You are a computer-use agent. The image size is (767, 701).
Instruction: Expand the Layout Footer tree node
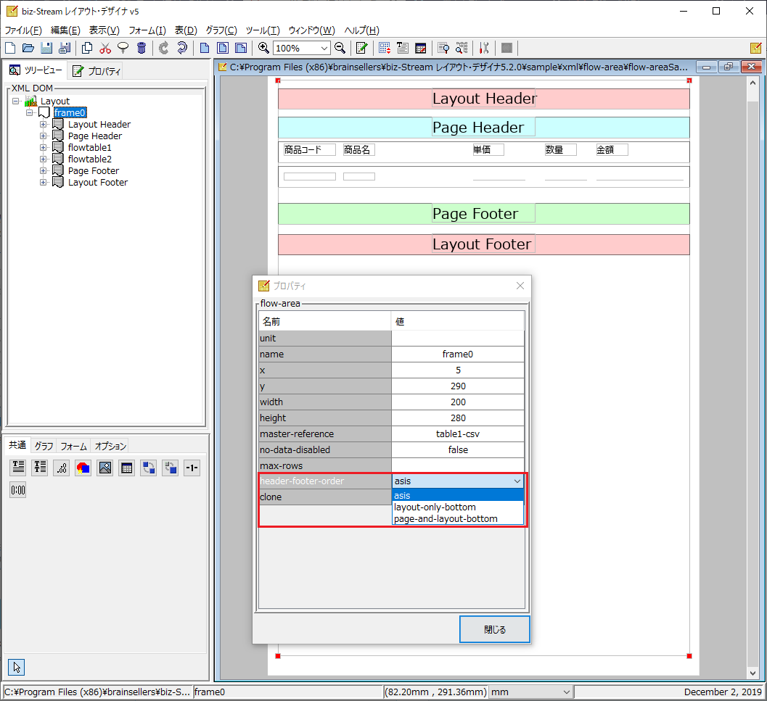(x=43, y=183)
